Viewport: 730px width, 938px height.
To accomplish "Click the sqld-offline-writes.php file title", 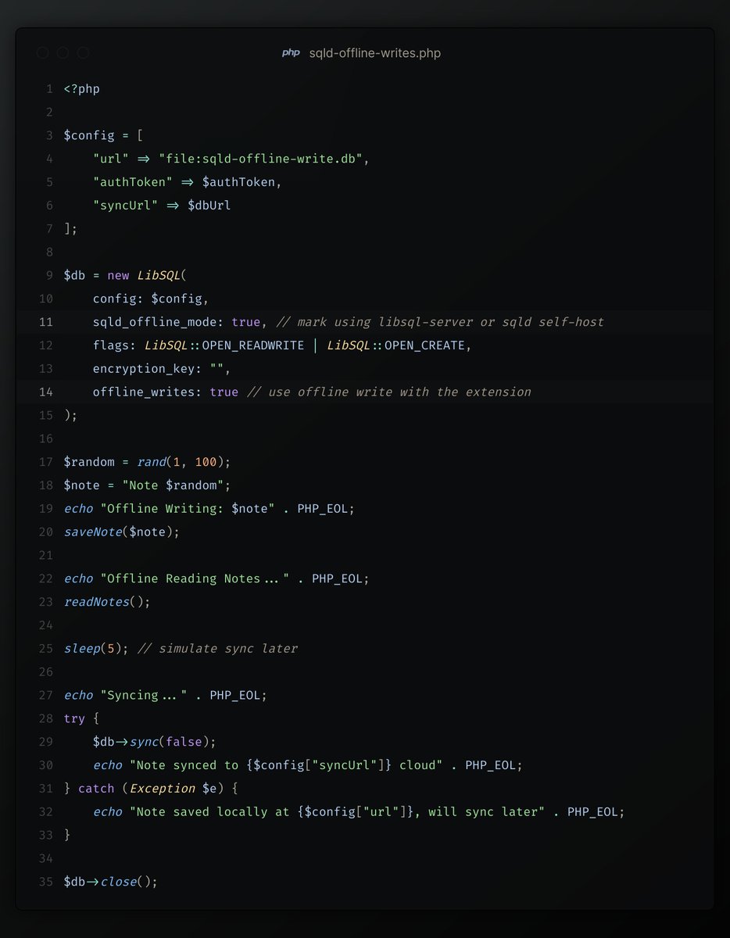I will click(x=374, y=53).
